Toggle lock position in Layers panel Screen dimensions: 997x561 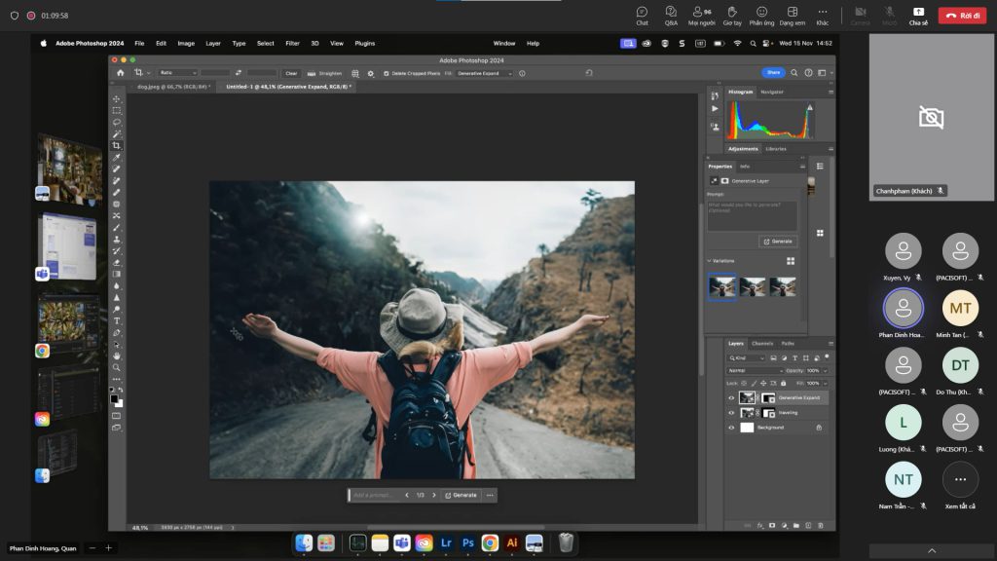click(763, 384)
